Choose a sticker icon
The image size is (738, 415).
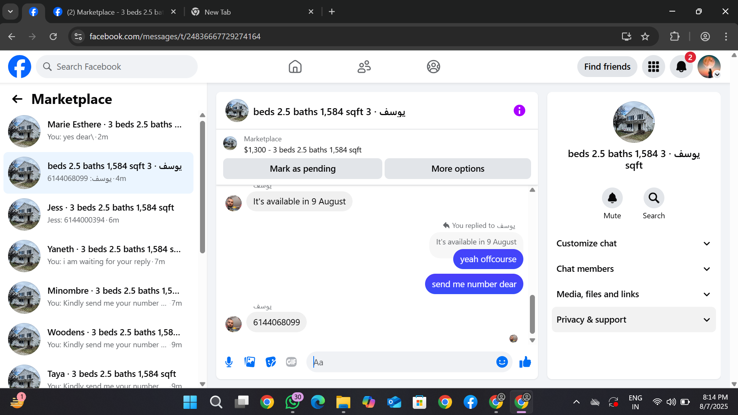tap(271, 362)
